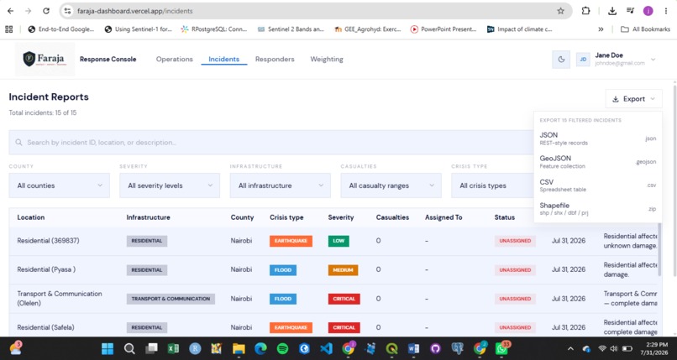Screen dimensions: 677x360
Task: Choose Shapefile export option
Action: coord(597,209)
